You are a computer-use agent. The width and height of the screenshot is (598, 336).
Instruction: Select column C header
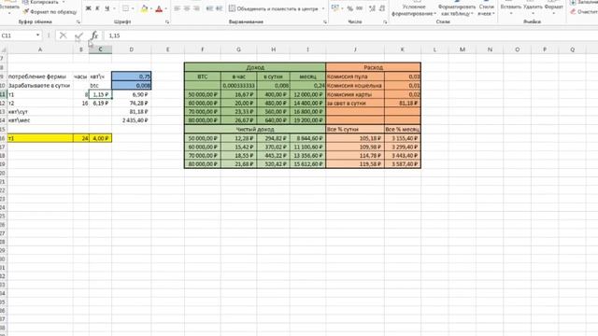point(100,49)
